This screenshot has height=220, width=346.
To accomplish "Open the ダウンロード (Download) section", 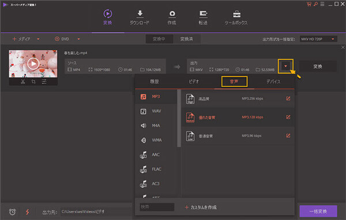I will click(x=140, y=17).
